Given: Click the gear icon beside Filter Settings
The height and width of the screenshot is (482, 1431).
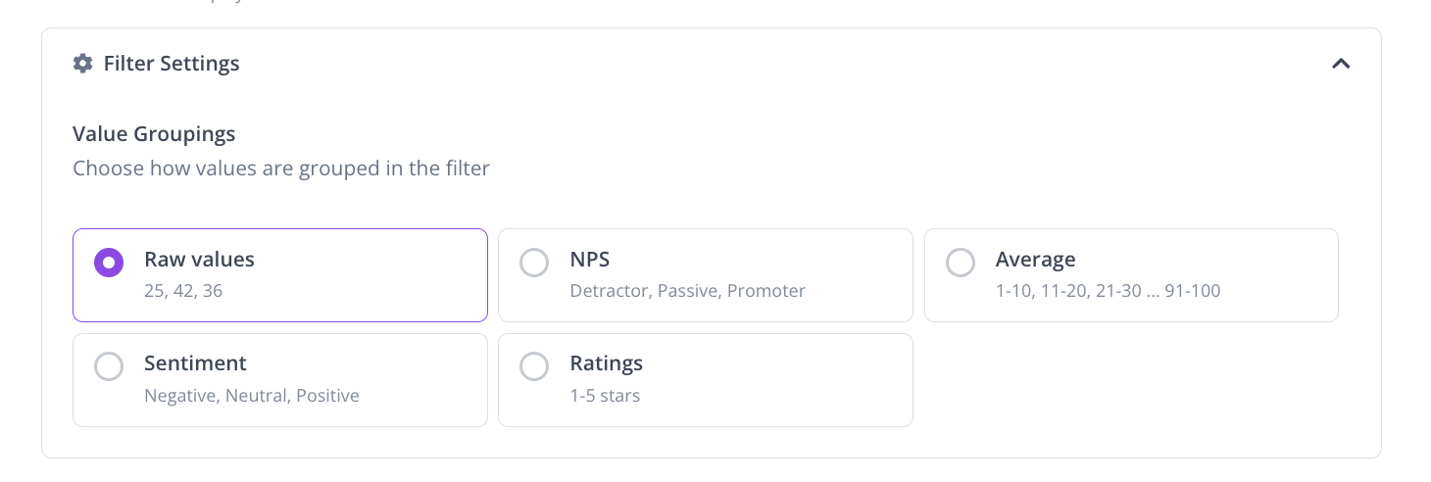Looking at the screenshot, I should (82, 64).
